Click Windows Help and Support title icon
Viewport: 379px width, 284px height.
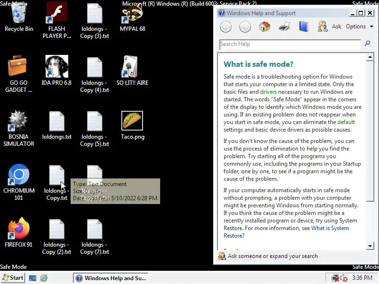coord(221,13)
